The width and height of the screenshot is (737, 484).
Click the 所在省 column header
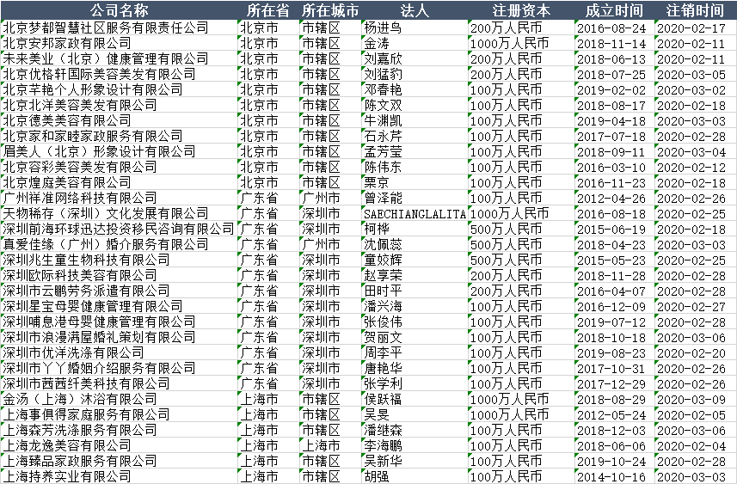point(268,9)
